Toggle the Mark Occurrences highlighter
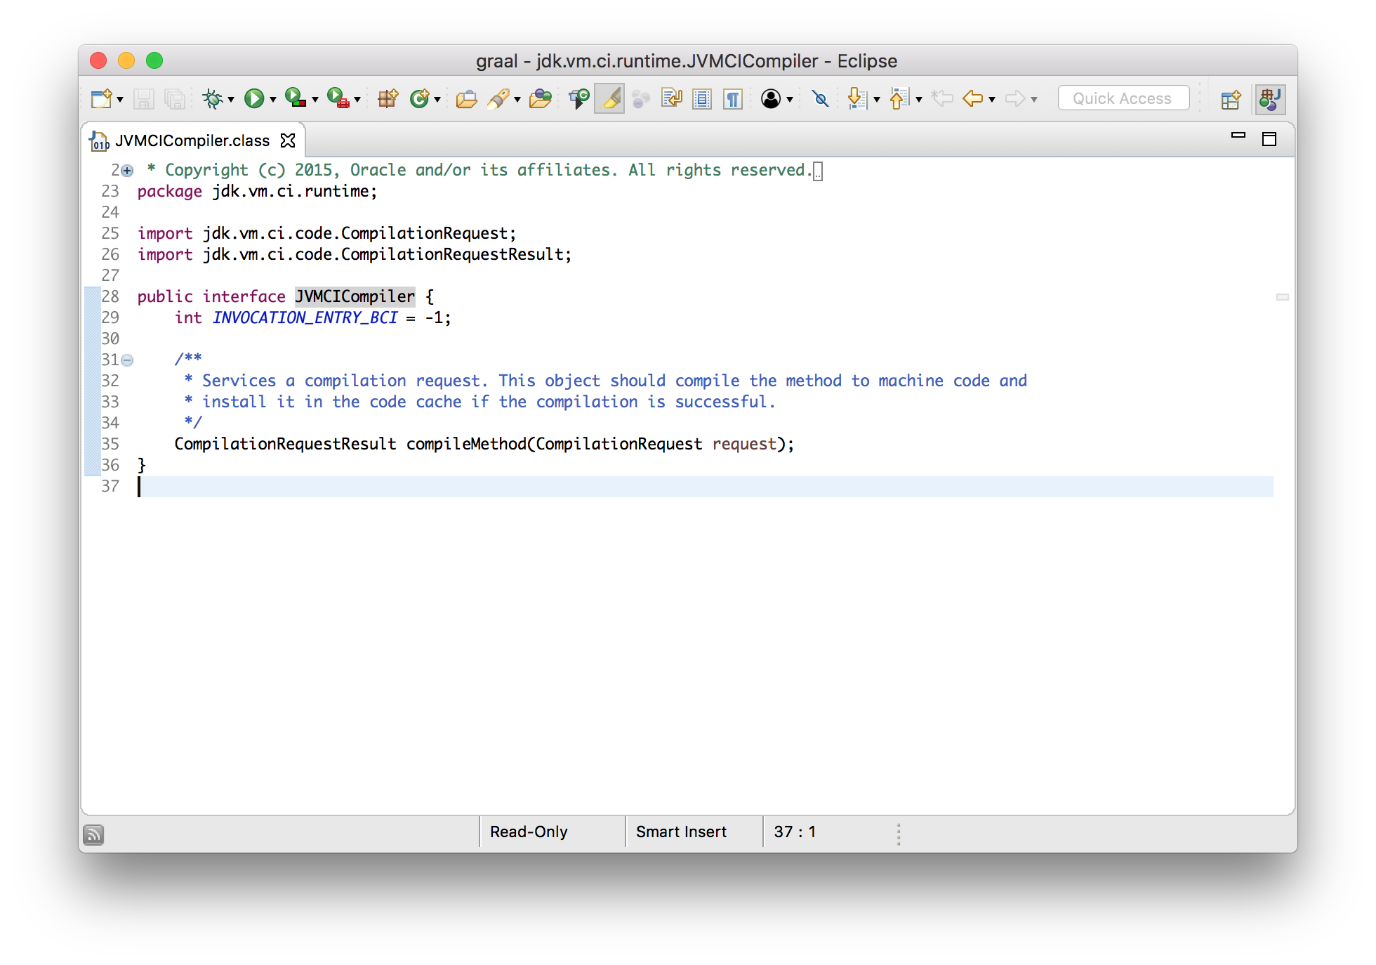Image resolution: width=1376 pixels, height=965 pixels. point(609,98)
